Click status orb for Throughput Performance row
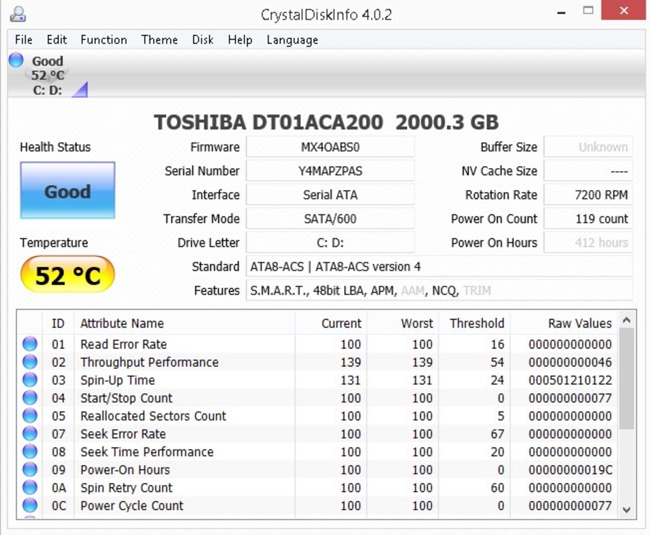 coord(30,362)
